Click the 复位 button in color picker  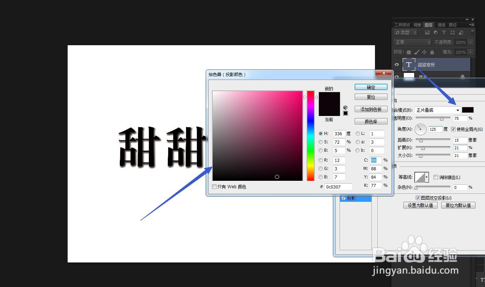point(371,97)
